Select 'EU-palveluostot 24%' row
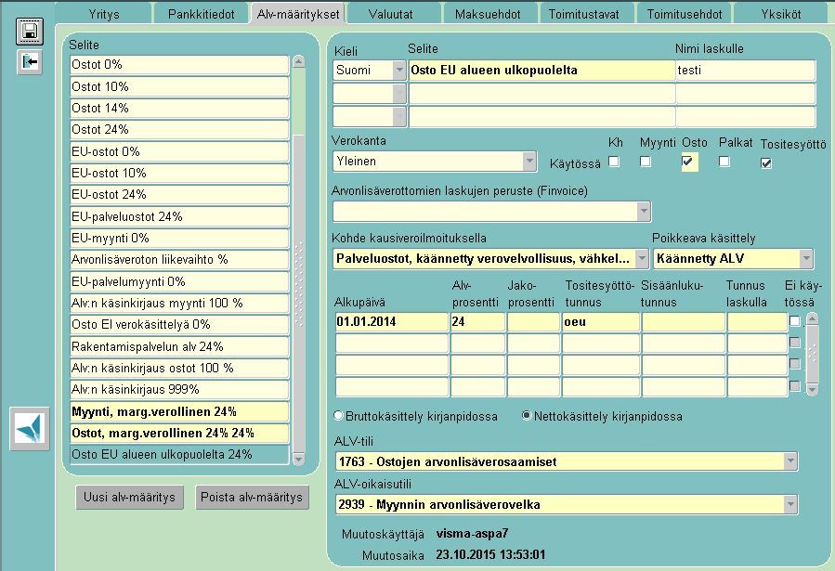The width and height of the screenshot is (835, 571). pyautogui.click(x=179, y=216)
